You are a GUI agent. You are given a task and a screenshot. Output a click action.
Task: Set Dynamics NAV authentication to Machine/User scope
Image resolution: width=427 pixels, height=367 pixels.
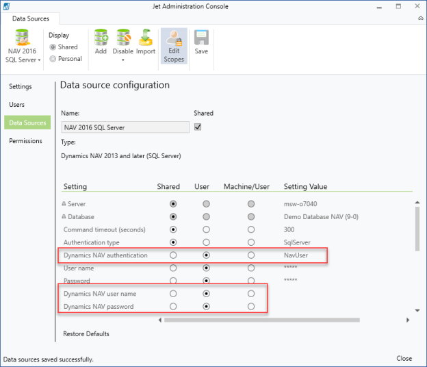coord(251,255)
